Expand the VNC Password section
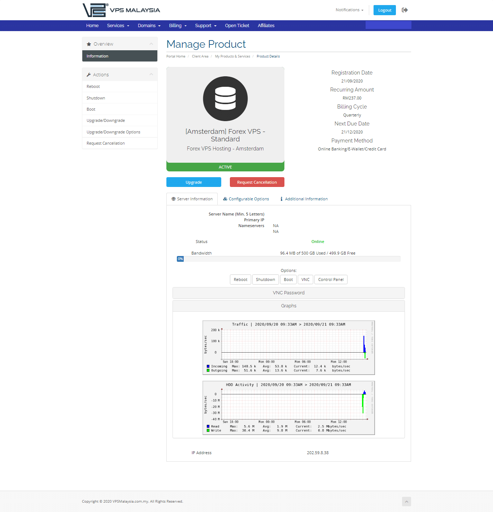 [x=288, y=293]
